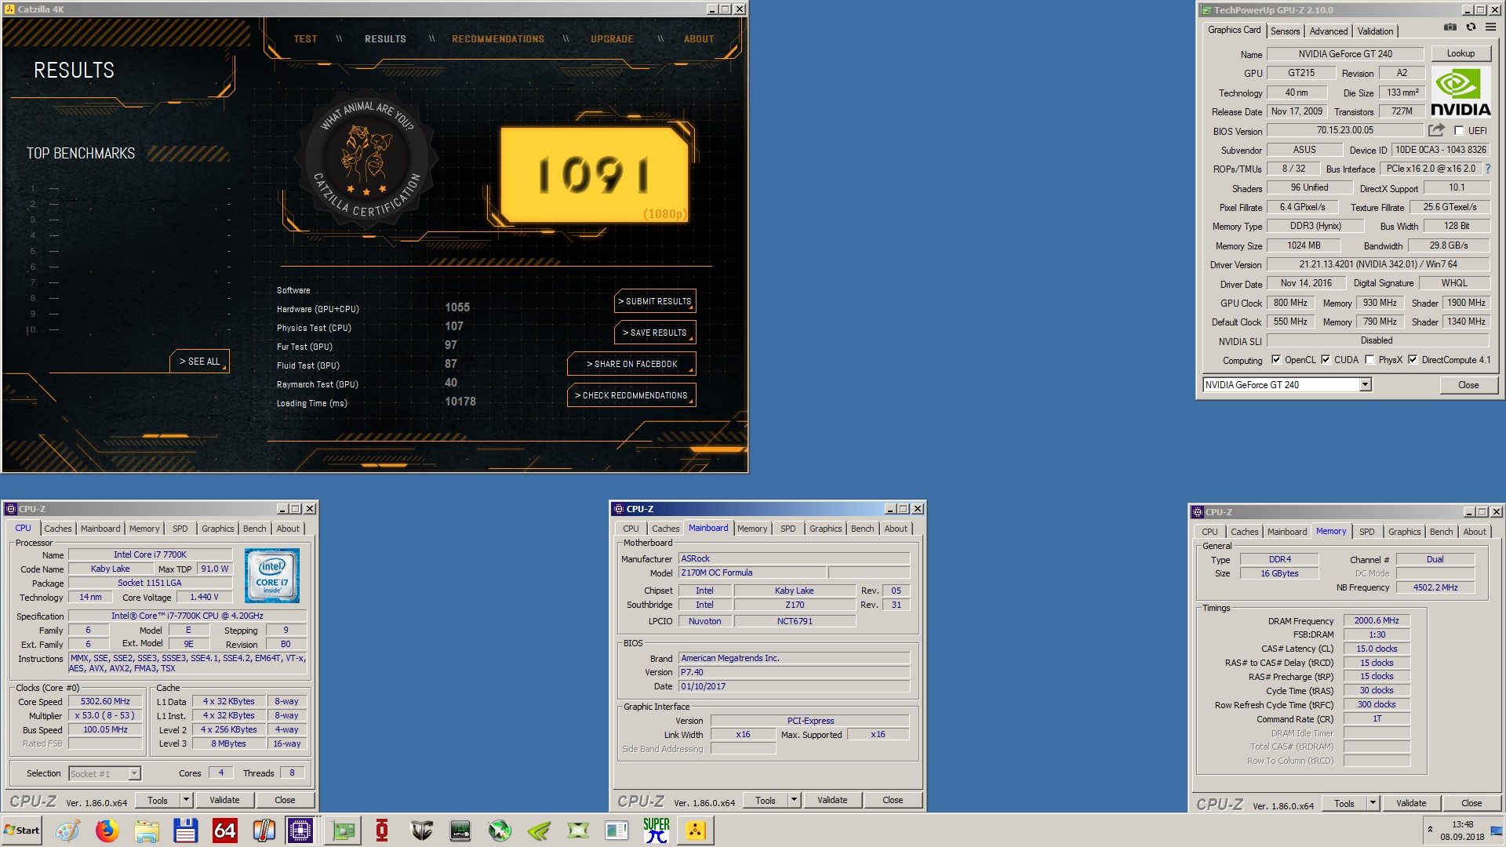Launch Firefox from the taskbar
This screenshot has height=847, width=1506.
(107, 831)
